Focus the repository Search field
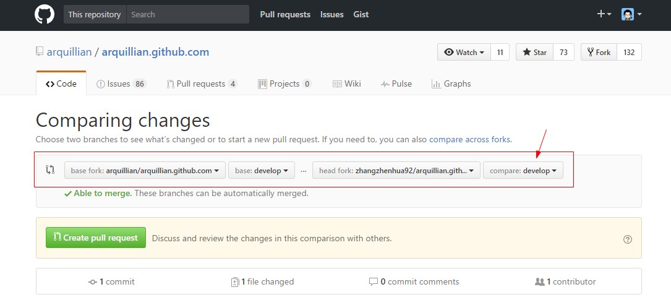 coord(188,14)
